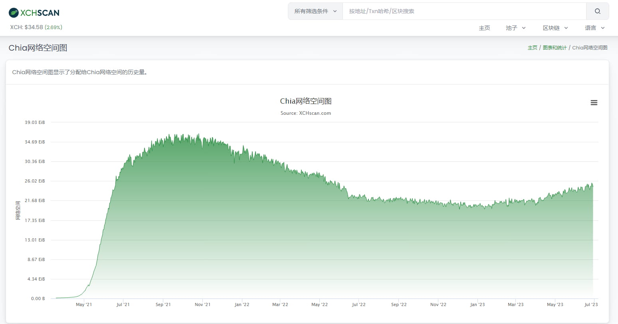Image resolution: width=618 pixels, height=324 pixels.
Task: Expand the 池子 menu
Action: [515, 28]
